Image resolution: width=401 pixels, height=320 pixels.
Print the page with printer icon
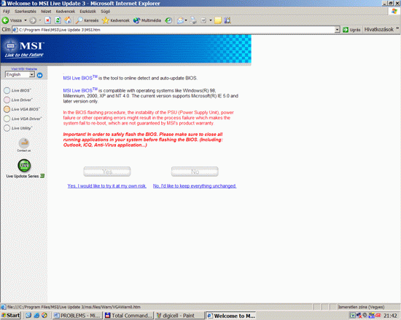click(193, 20)
